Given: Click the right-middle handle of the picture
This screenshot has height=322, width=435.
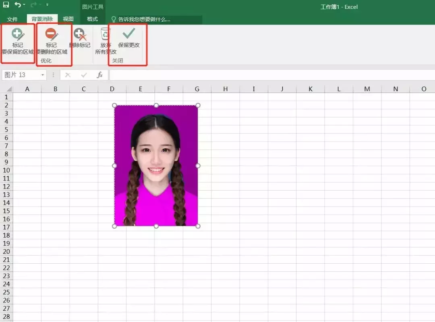Looking at the screenshot, I should [x=198, y=166].
